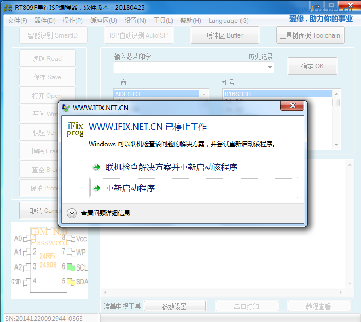Open the 帮助(H) menu

click(x=191, y=21)
